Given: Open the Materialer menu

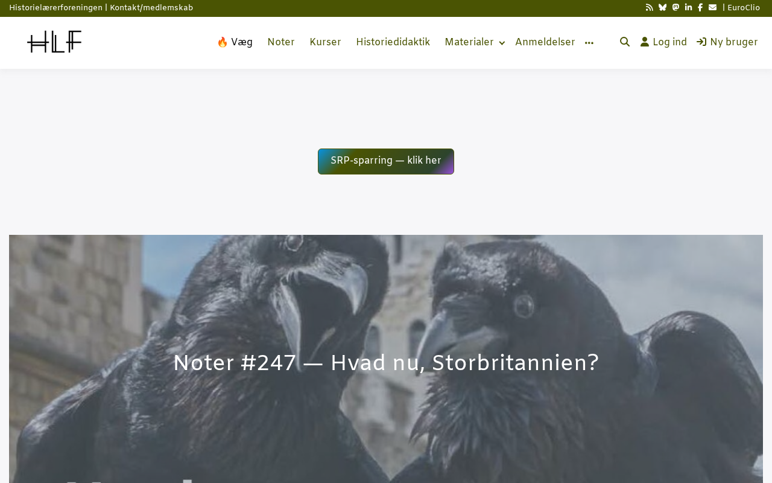Looking at the screenshot, I should [x=469, y=42].
